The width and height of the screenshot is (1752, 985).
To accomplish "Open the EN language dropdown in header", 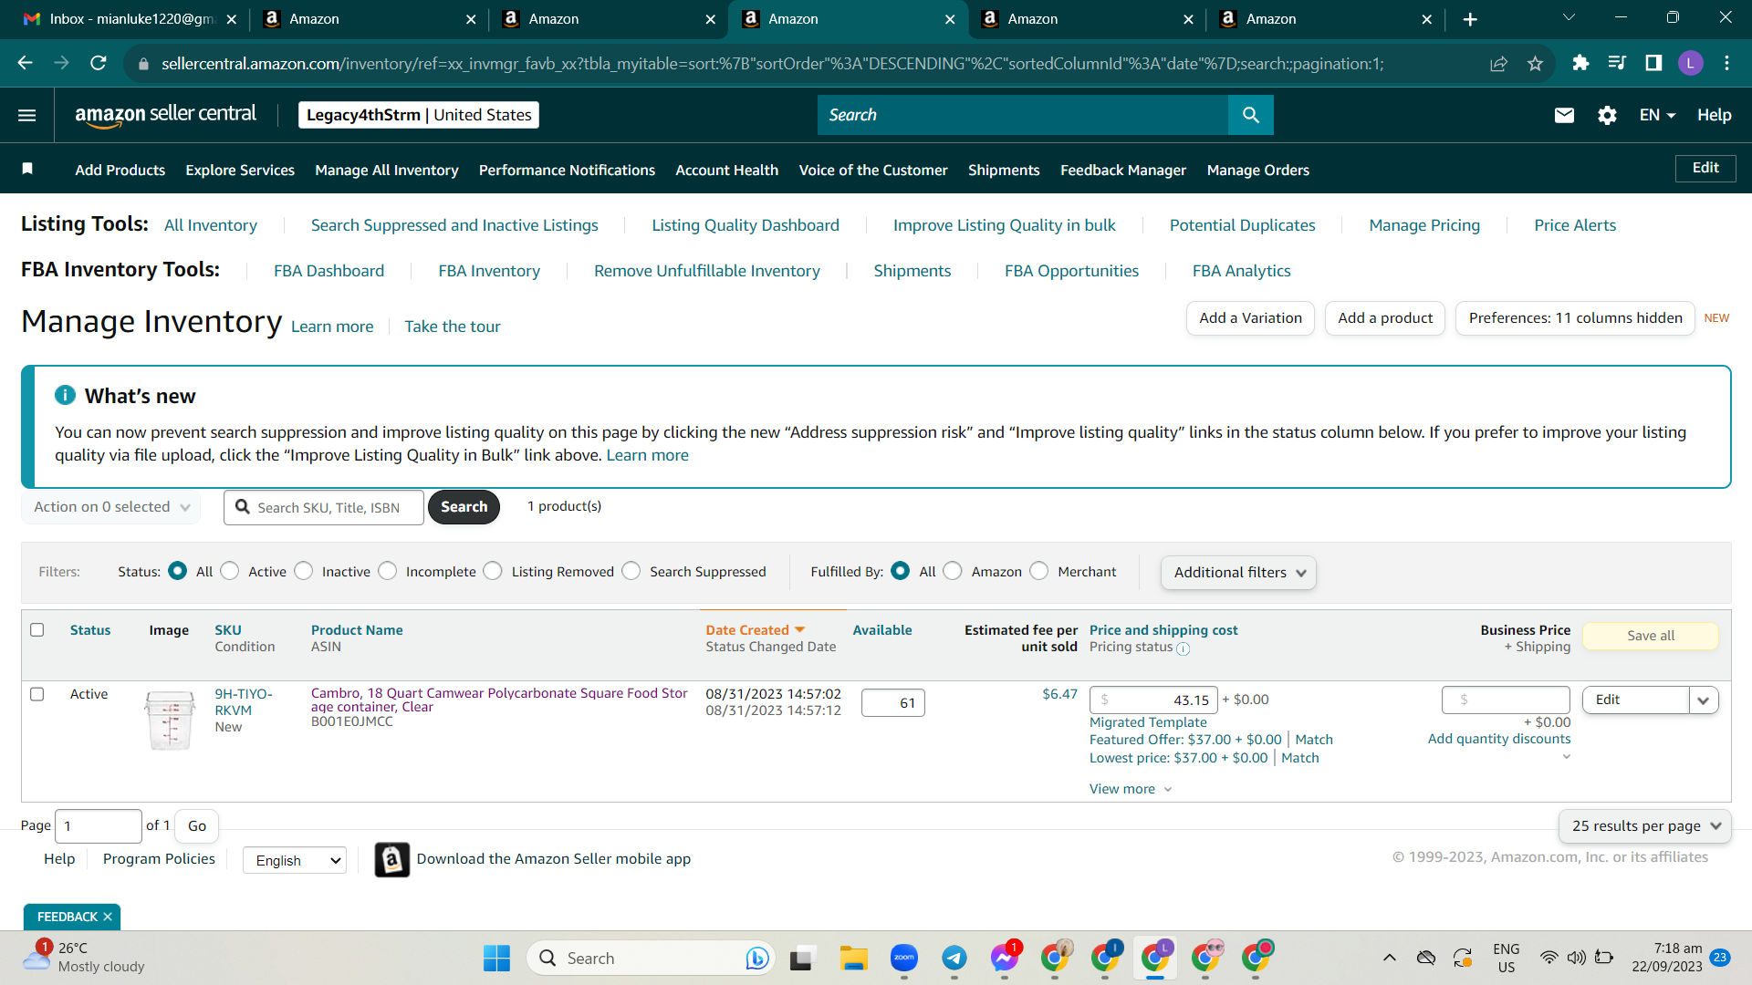I will (1657, 115).
